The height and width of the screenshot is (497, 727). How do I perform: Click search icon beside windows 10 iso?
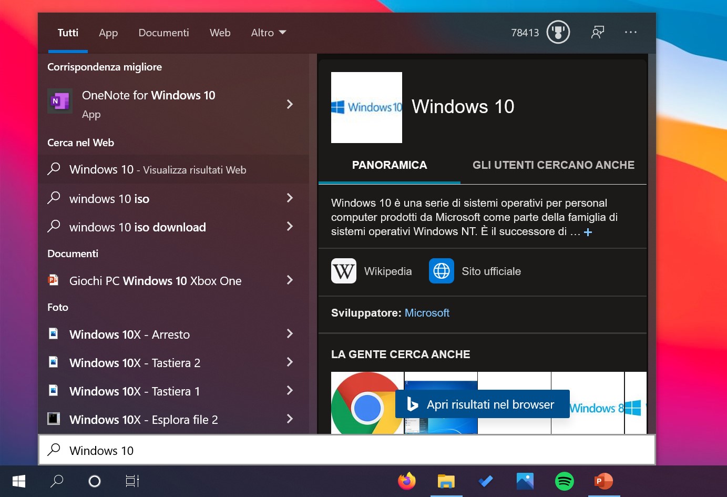coord(54,198)
